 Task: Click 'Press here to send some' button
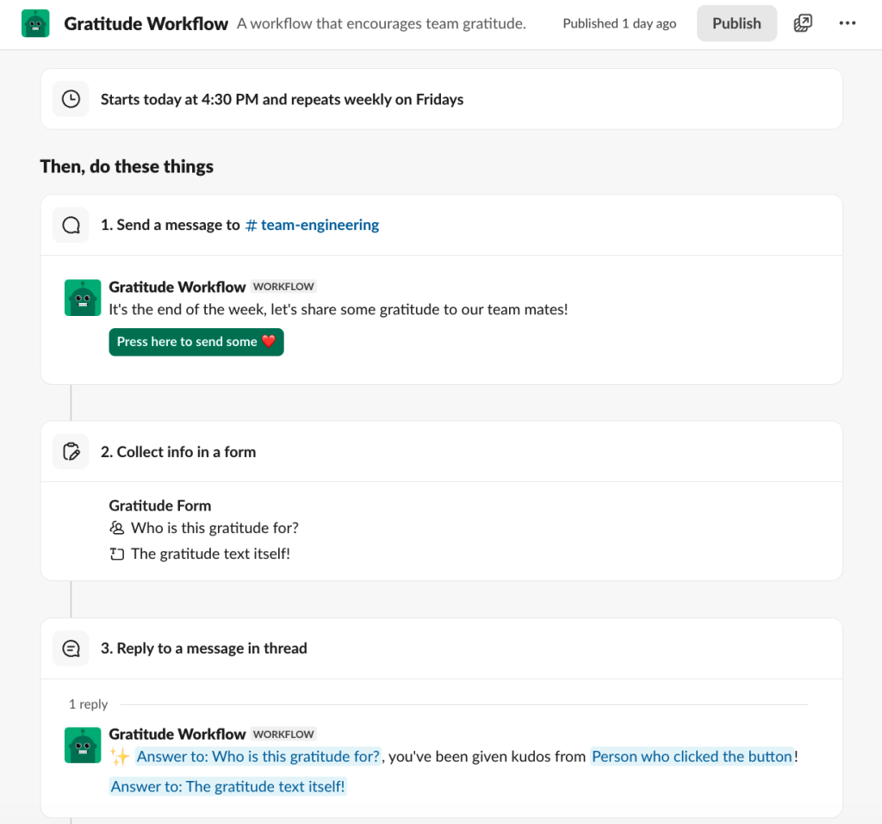(x=196, y=342)
